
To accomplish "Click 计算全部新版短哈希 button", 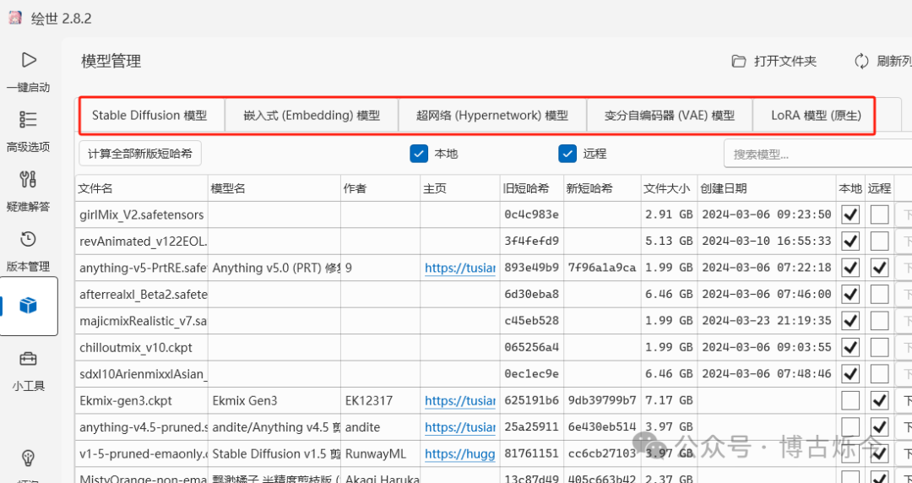I will pyautogui.click(x=140, y=154).
